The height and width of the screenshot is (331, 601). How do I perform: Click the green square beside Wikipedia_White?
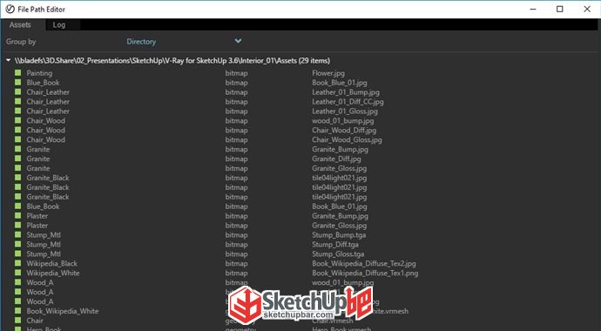17,273
